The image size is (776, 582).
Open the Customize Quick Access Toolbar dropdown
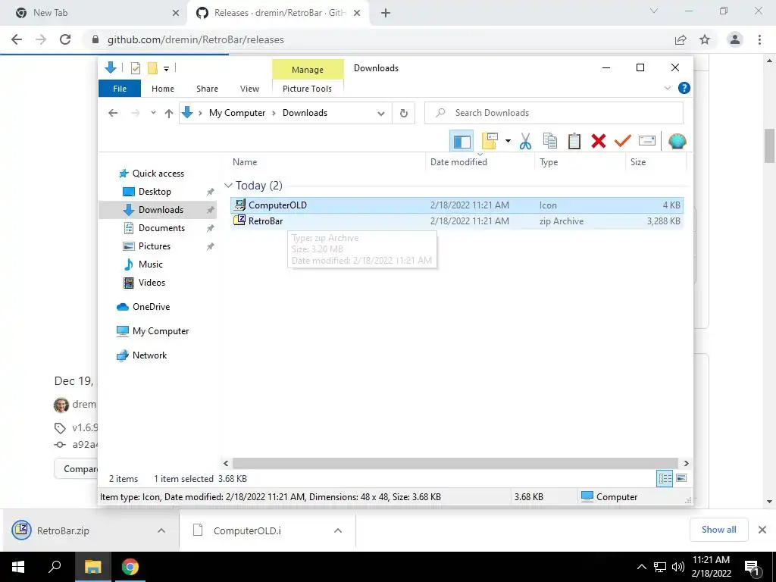pyautogui.click(x=166, y=69)
